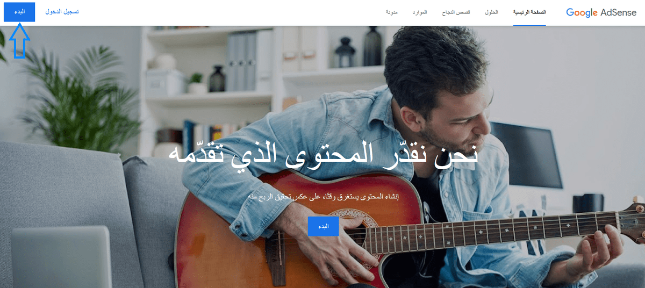This screenshot has width=645, height=288.
Task: Click تسجيل الدخول sign-in link
Action: pyautogui.click(x=62, y=12)
